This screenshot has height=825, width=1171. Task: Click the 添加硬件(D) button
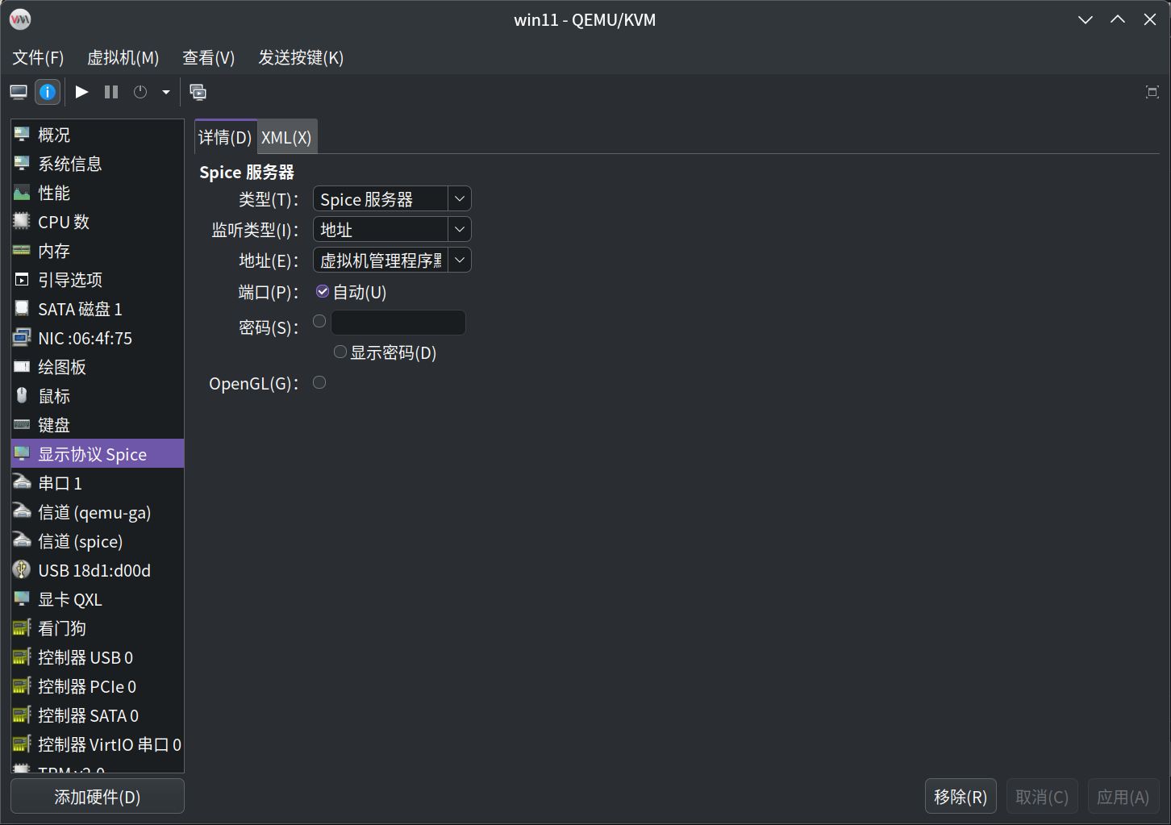(97, 796)
